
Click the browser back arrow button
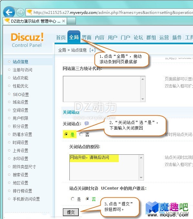[9, 12]
